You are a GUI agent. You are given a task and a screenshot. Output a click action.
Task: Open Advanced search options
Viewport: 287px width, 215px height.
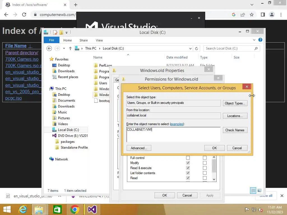point(139,148)
